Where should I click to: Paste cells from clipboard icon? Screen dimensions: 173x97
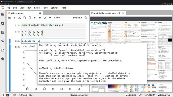pos(30,18)
